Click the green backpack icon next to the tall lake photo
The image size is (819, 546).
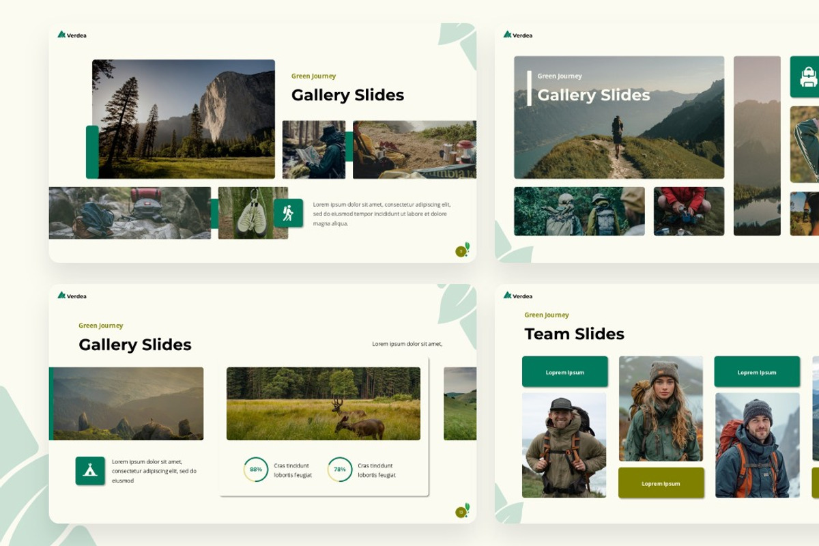[805, 76]
